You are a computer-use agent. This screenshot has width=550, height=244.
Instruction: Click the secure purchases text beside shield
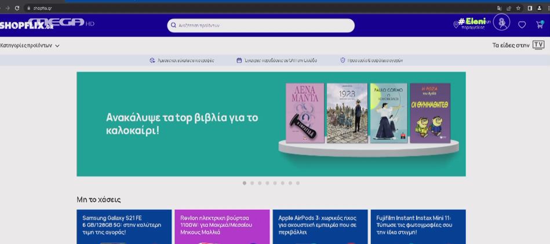click(x=375, y=60)
